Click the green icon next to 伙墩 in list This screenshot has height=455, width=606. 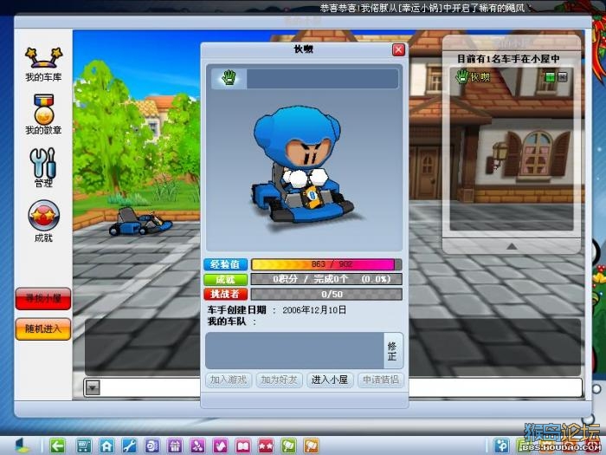click(549, 77)
